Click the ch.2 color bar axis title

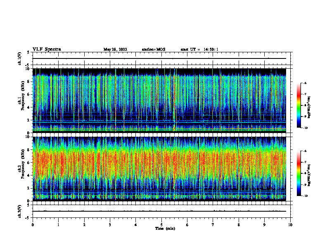[x=309, y=175]
